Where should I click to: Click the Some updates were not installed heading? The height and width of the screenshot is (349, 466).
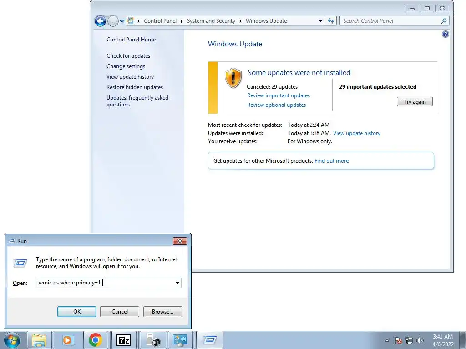tap(299, 72)
